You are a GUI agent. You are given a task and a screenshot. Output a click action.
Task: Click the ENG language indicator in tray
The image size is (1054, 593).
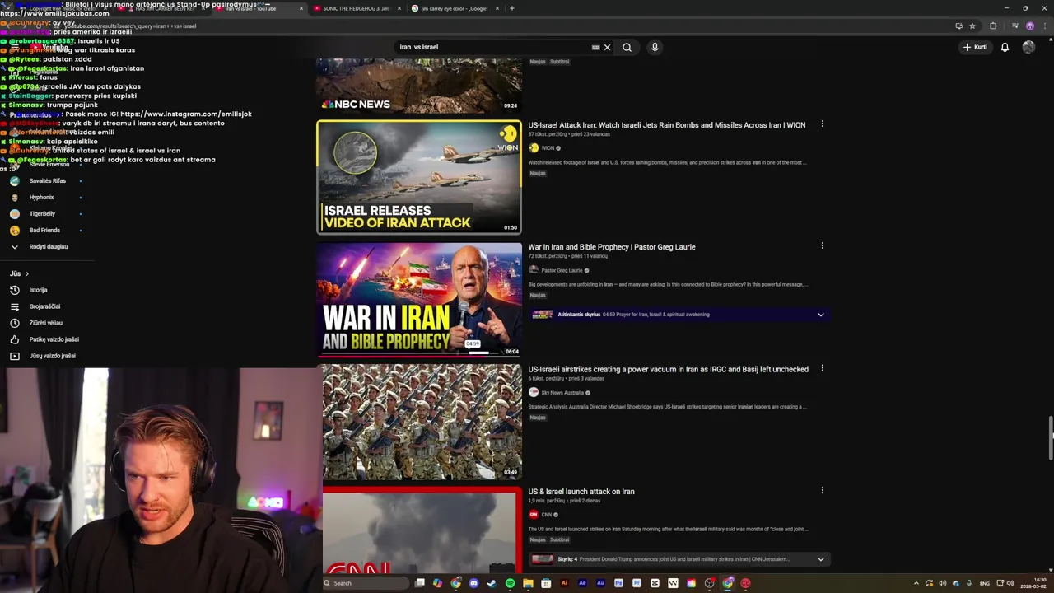984,583
